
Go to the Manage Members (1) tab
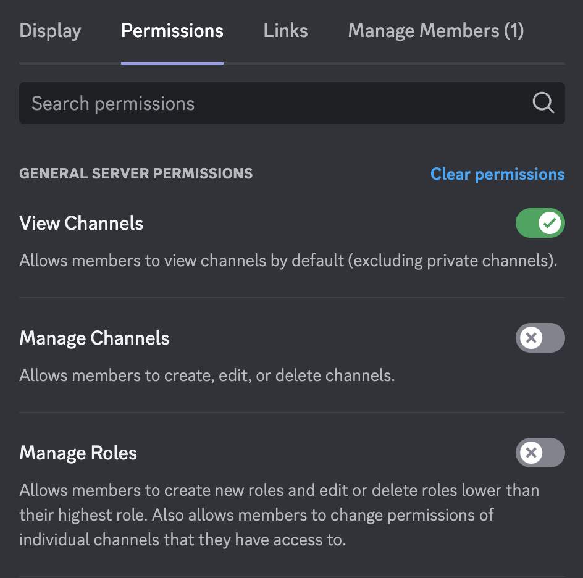point(436,31)
